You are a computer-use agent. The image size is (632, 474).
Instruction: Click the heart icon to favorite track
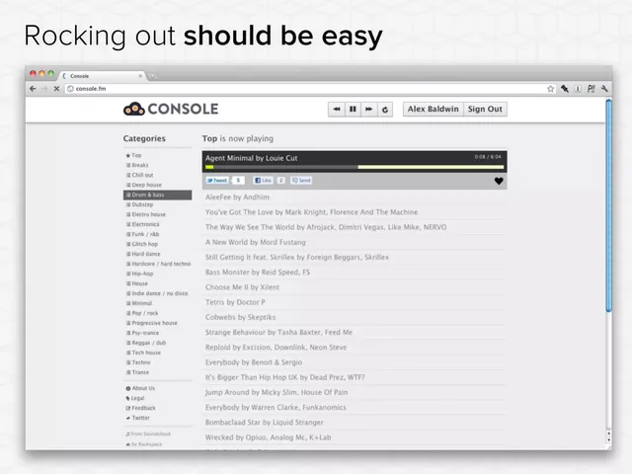499,181
